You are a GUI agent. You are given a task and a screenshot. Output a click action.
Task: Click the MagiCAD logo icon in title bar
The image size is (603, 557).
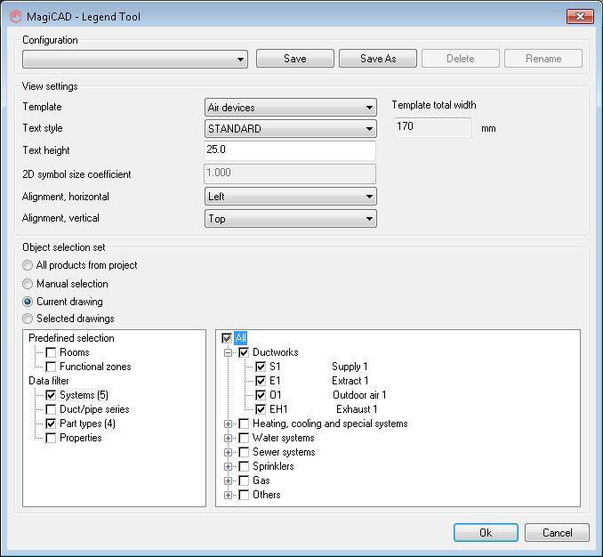coord(16,17)
